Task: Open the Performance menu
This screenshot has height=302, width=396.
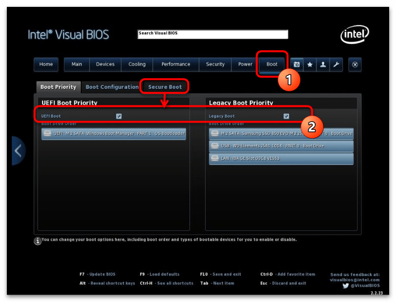Action: coord(176,64)
